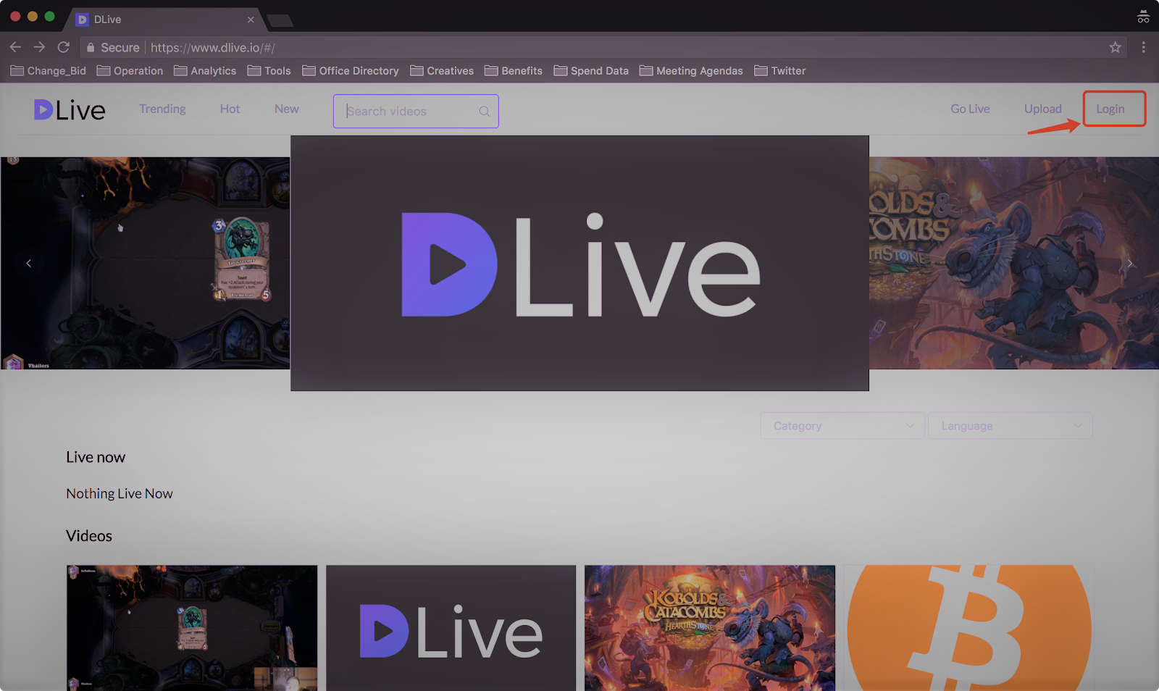Go to the New section
This screenshot has height=691, width=1159.
[287, 109]
